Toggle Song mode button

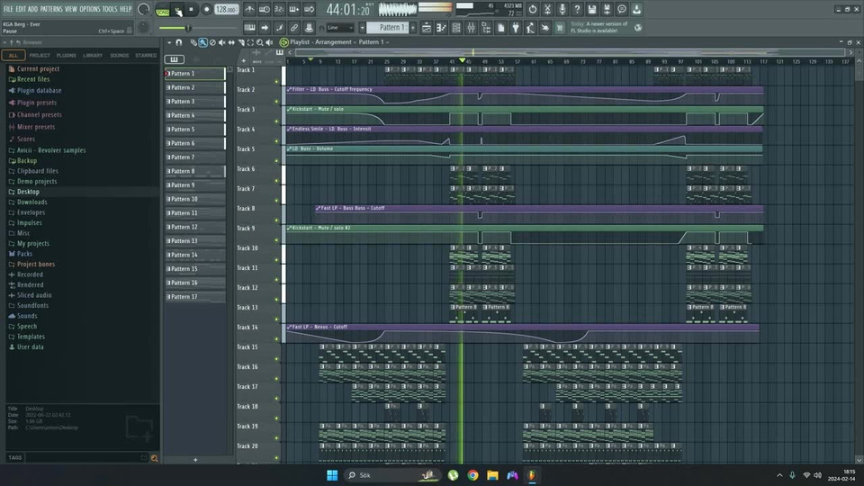pyautogui.click(x=163, y=10)
